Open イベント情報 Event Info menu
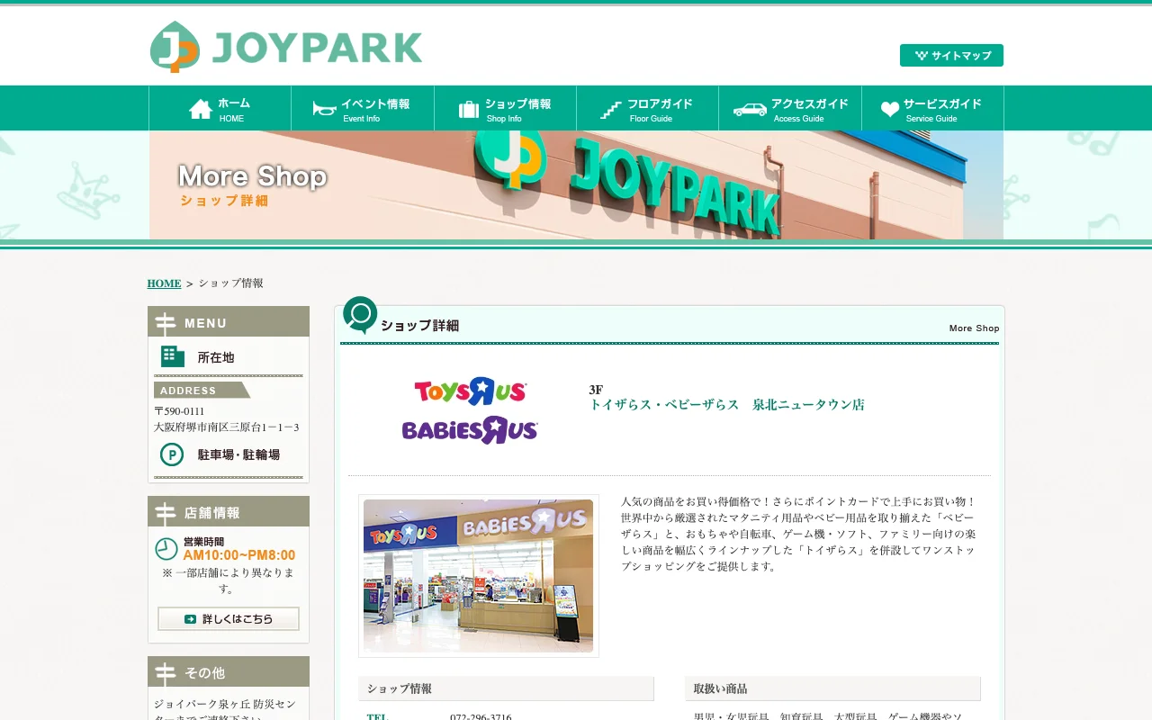1152x720 pixels. (x=362, y=108)
